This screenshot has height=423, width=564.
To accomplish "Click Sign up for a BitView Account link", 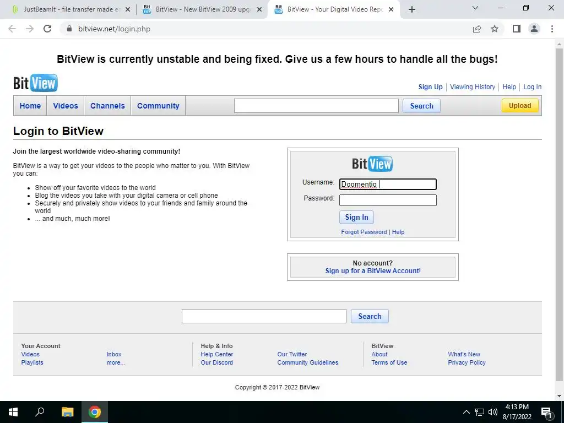I will pos(373,271).
